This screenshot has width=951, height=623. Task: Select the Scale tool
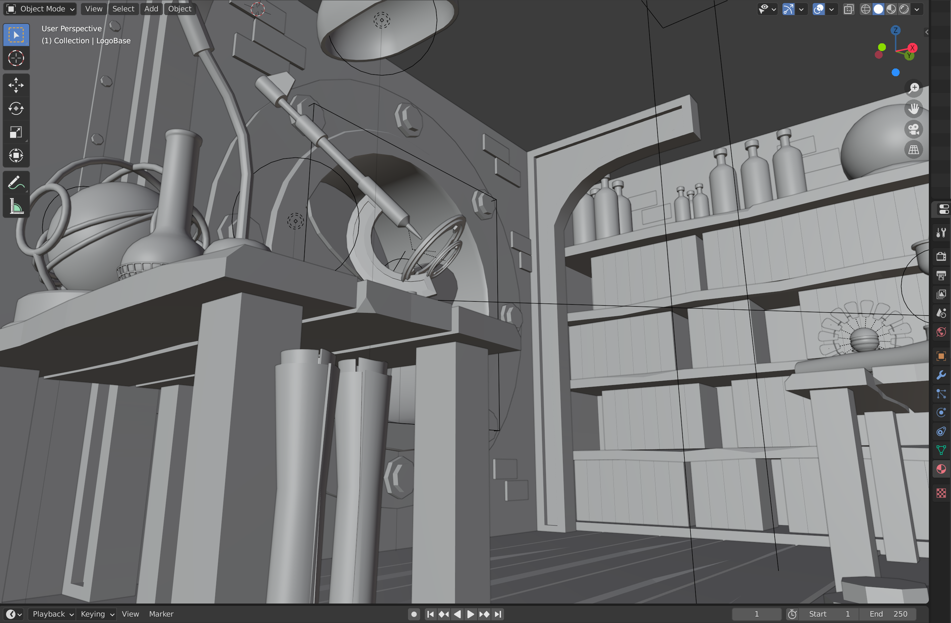[x=16, y=132]
